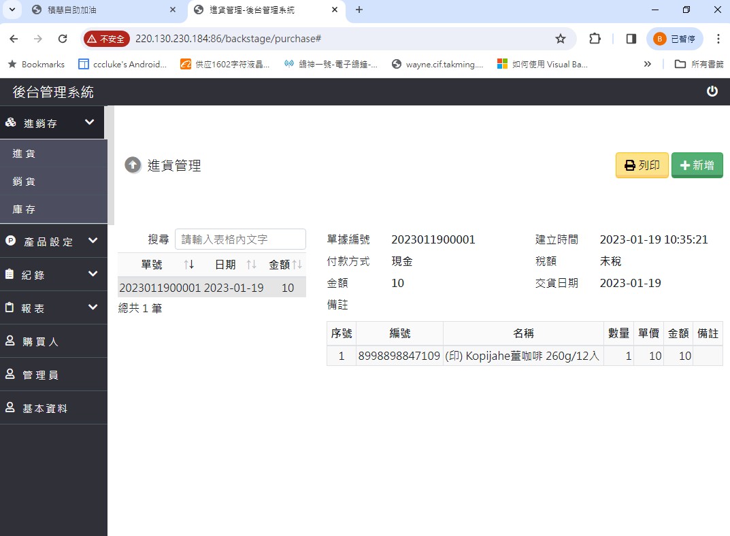Click the 列印 print button
This screenshot has height=536, width=730.
pos(642,165)
